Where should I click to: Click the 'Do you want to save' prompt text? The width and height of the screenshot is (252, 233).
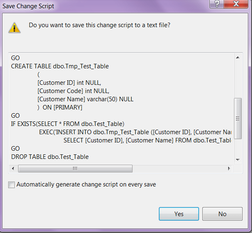(x=99, y=25)
